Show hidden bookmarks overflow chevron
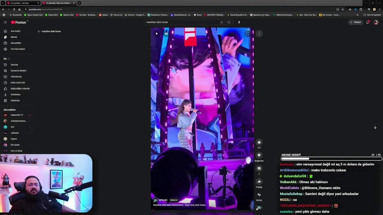The height and width of the screenshot is (215, 383). pos(357,15)
